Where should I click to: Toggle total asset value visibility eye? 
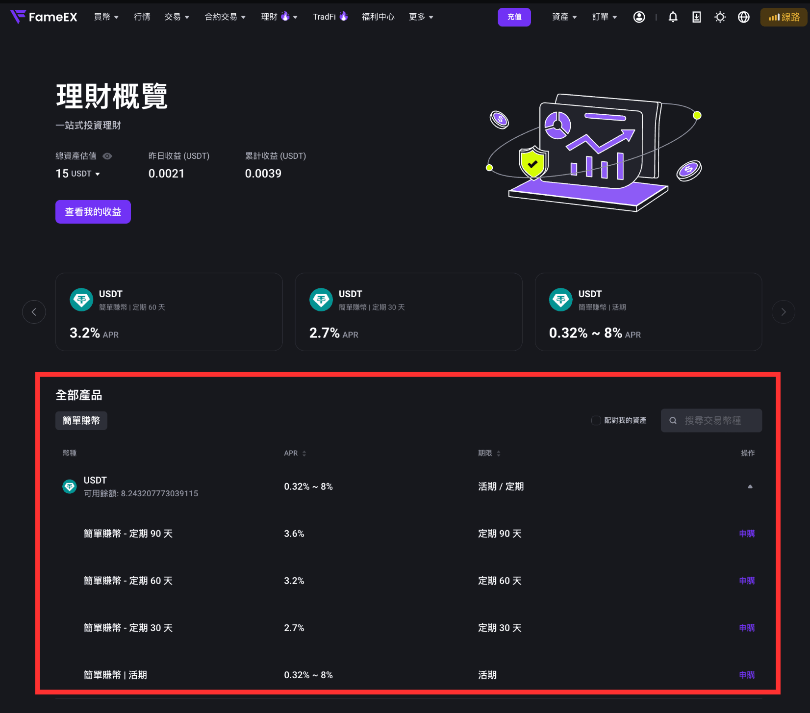tap(107, 156)
